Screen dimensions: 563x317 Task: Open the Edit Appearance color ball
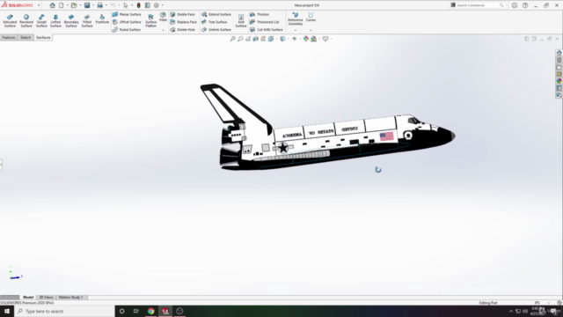[x=306, y=39]
